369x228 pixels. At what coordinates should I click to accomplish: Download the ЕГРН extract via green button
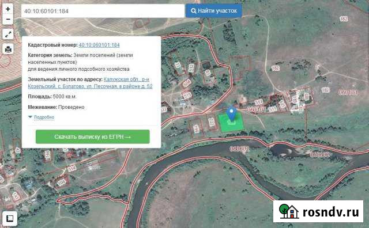point(93,136)
